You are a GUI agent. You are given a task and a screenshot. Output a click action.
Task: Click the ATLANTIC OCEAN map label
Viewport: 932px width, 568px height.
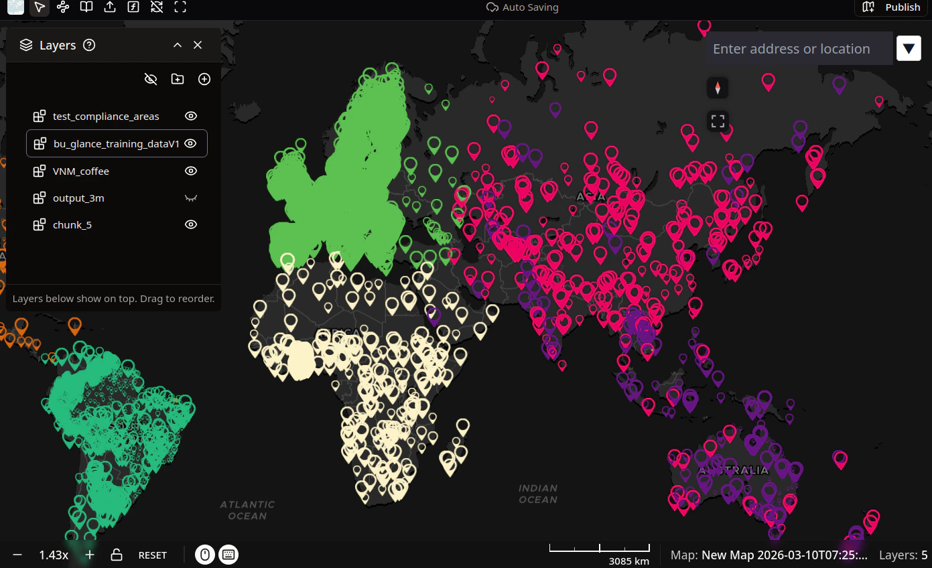coord(247,510)
